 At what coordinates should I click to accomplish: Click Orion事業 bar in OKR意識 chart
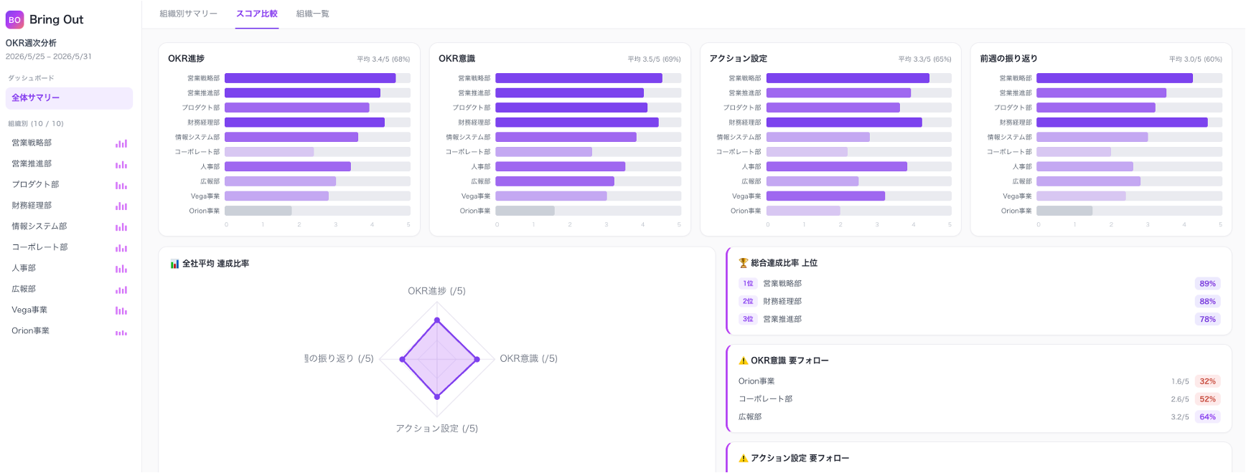[x=525, y=211]
